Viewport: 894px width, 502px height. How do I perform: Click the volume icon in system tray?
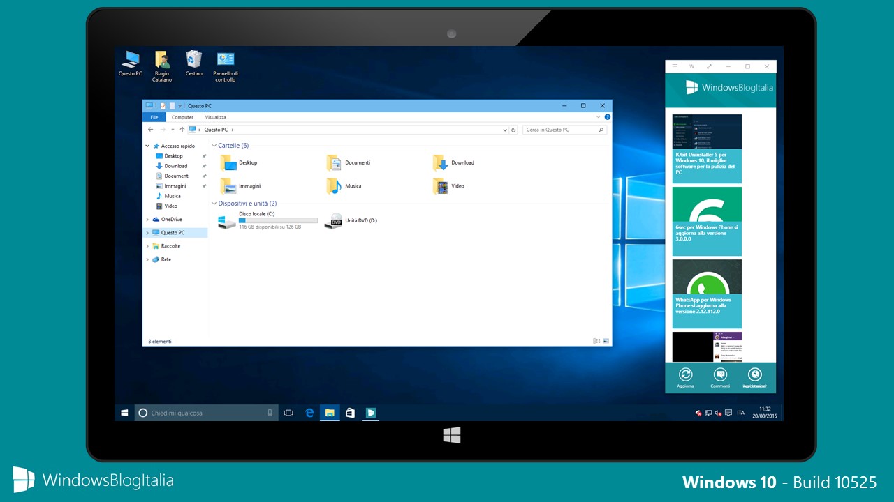tap(718, 413)
